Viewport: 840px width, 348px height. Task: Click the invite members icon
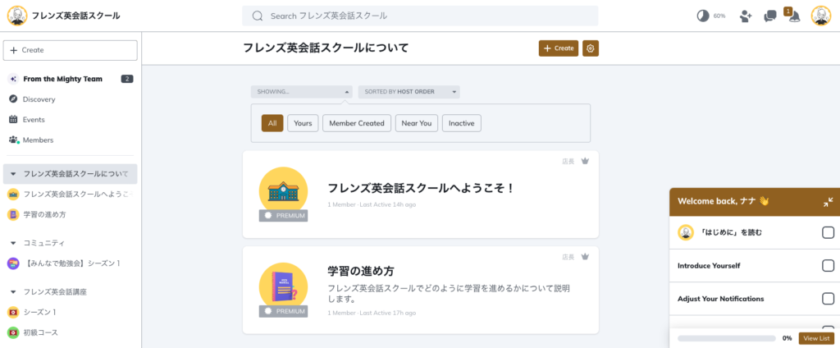(745, 16)
